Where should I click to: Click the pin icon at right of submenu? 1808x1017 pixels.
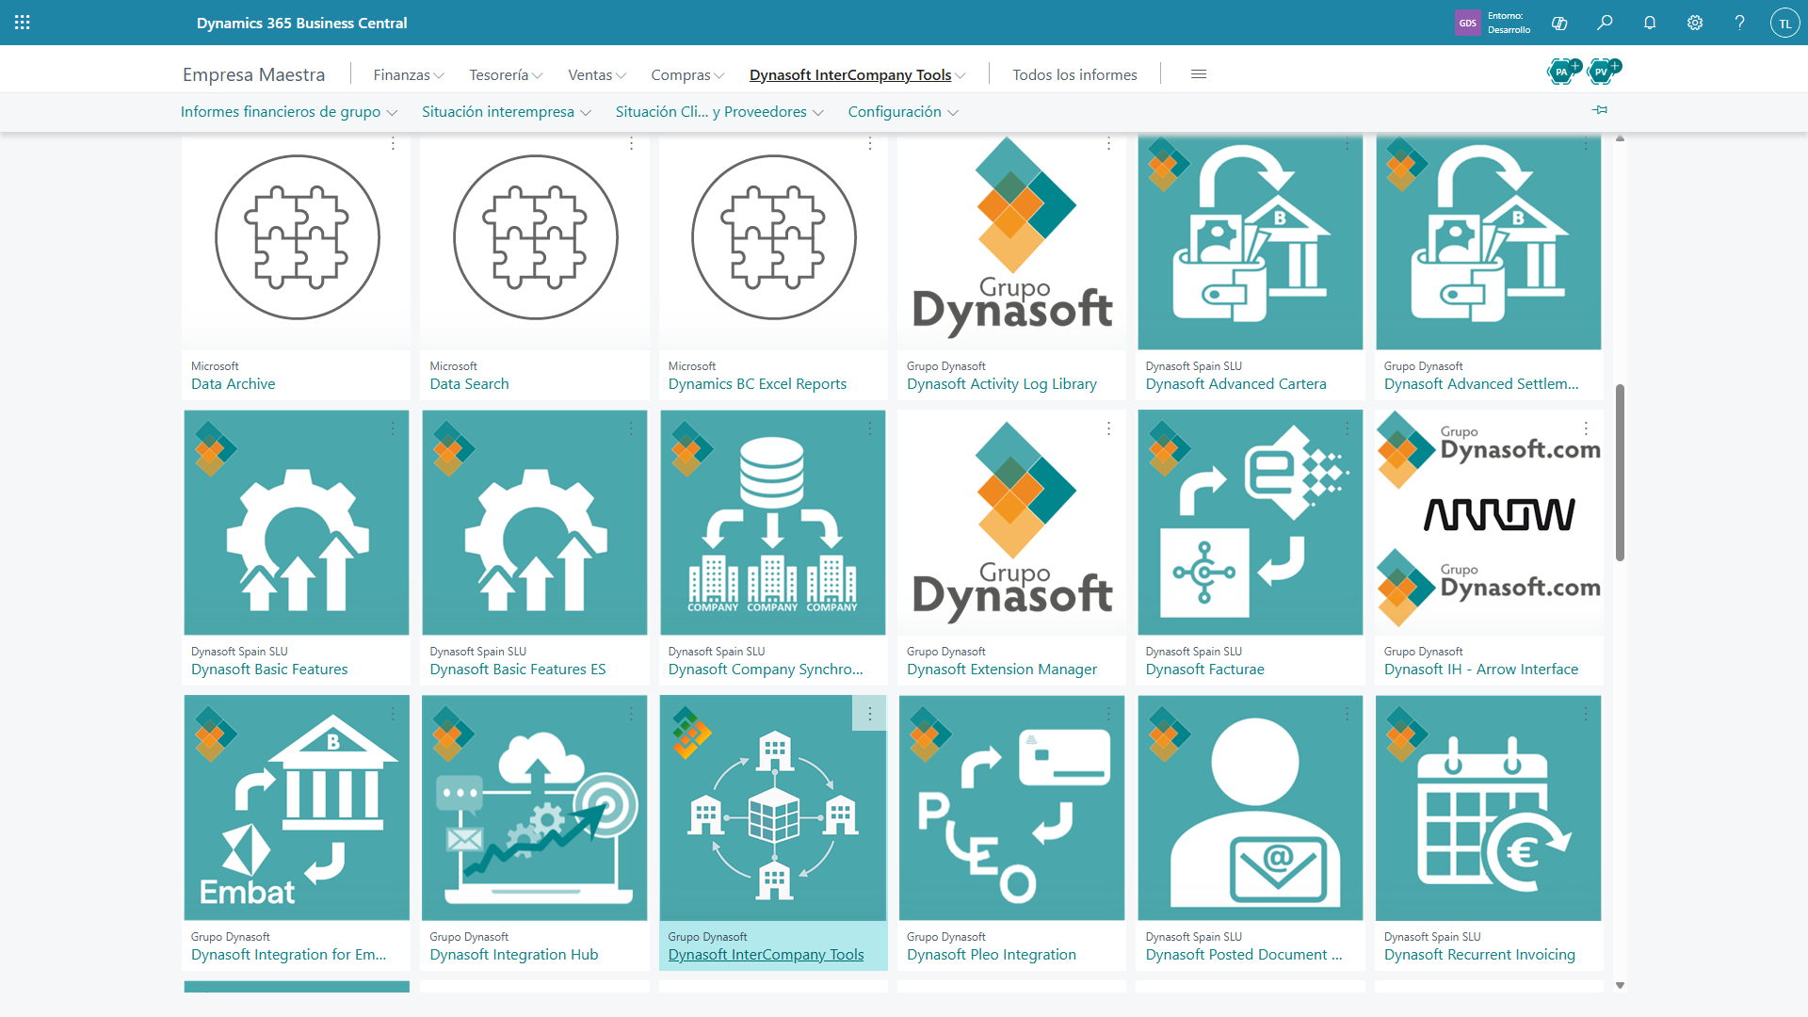click(x=1600, y=110)
